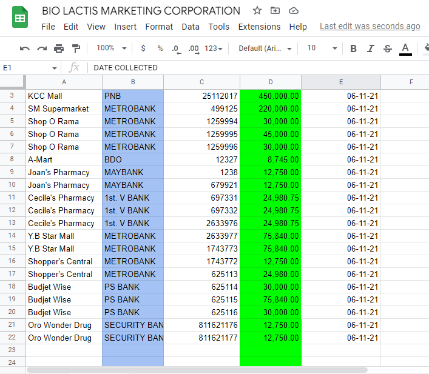
Task: Toggle italic formatting
Action: 371,48
